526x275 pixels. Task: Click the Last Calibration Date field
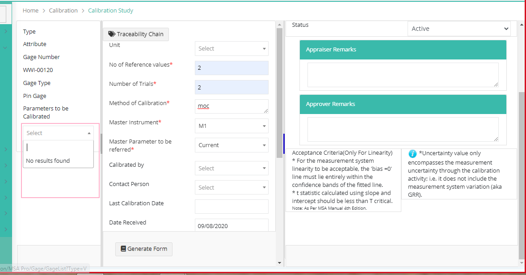pyautogui.click(x=231, y=207)
